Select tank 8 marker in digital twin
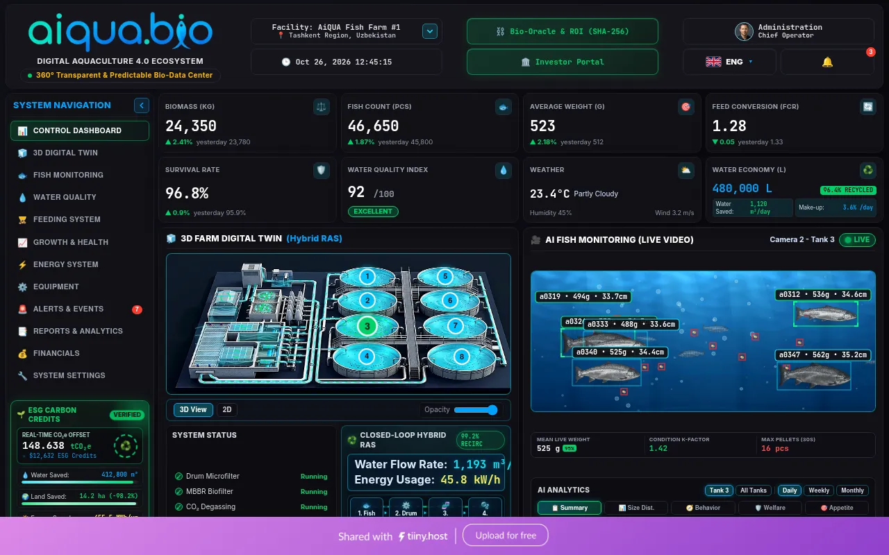 click(462, 357)
